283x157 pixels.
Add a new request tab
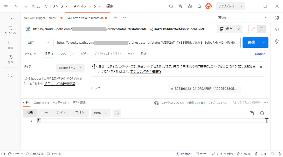click(115, 18)
